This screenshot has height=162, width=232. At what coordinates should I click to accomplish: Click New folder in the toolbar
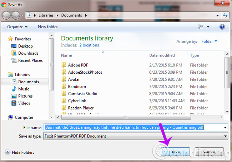[x=48, y=27]
